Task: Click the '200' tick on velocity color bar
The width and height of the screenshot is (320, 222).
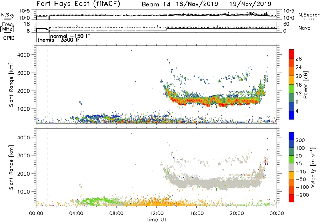Action: coord(300,140)
